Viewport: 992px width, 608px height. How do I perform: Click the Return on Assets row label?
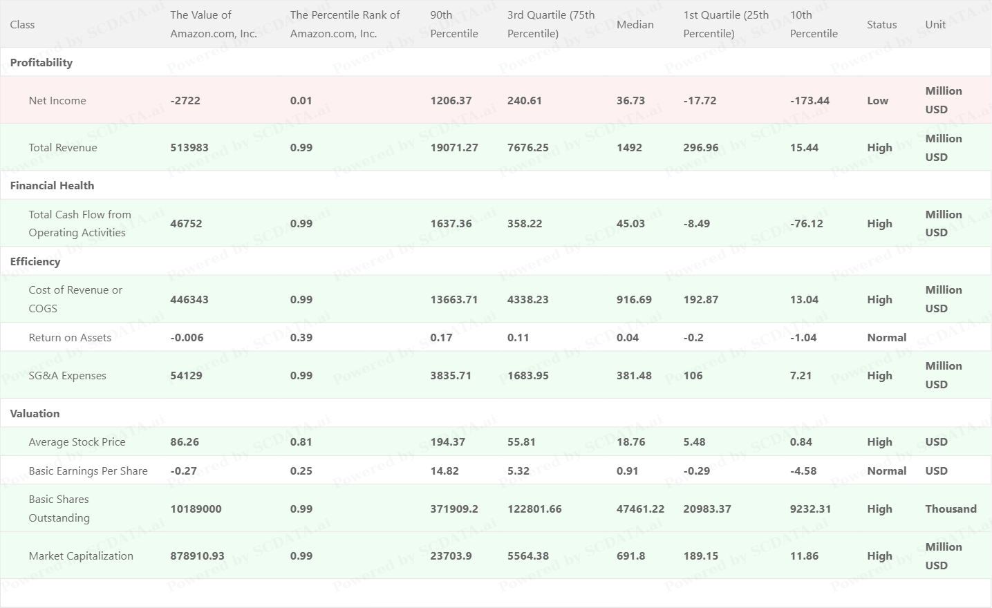click(x=70, y=337)
